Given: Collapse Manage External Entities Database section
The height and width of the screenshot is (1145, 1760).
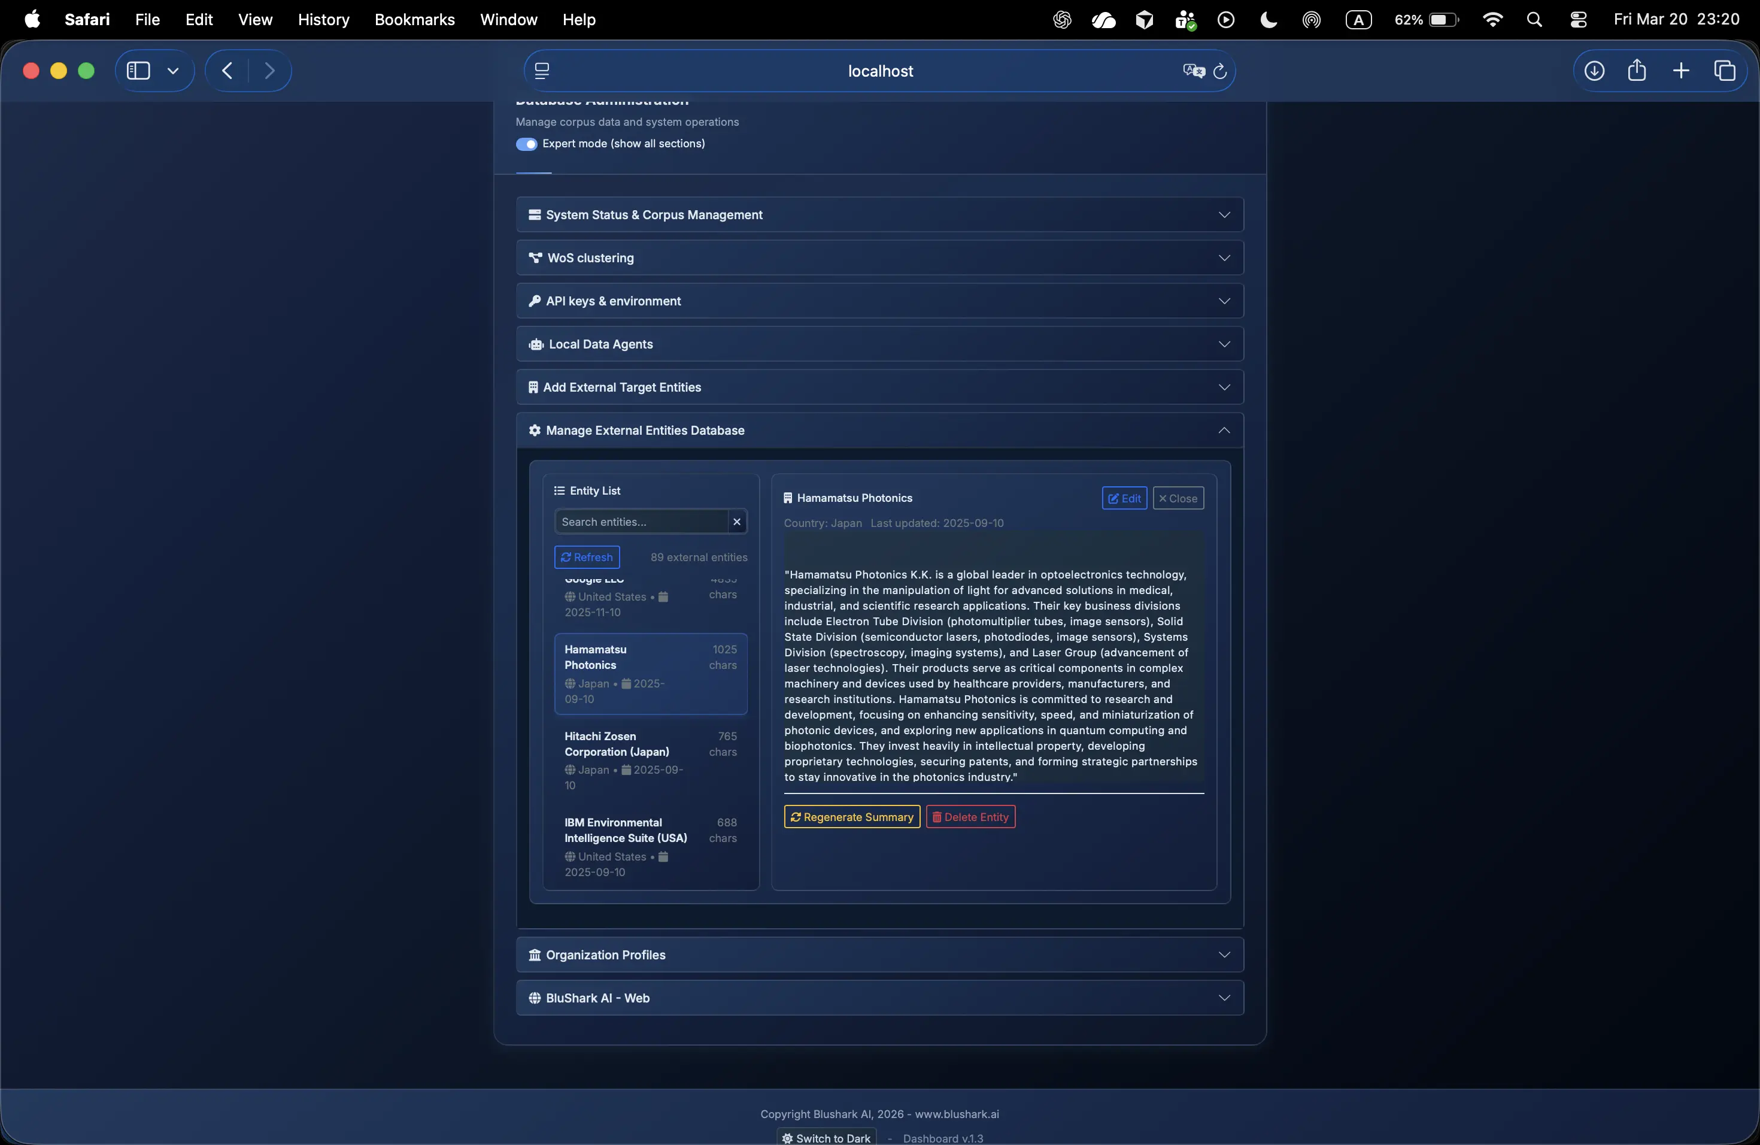Looking at the screenshot, I should [879, 431].
